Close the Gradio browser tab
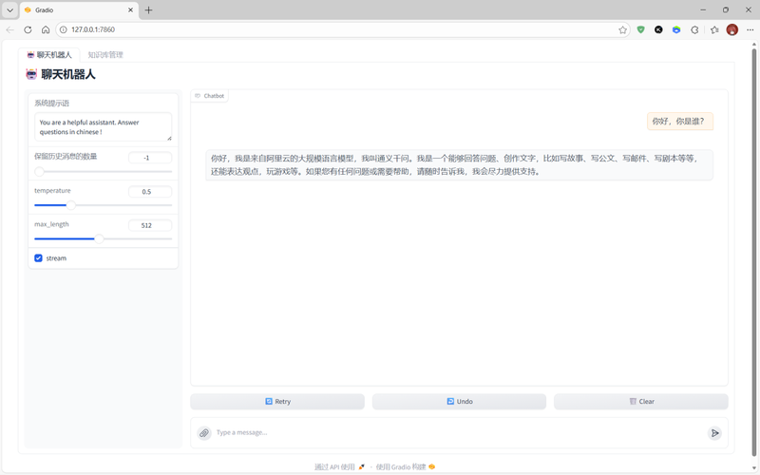The height and width of the screenshot is (475, 760). tap(130, 9)
